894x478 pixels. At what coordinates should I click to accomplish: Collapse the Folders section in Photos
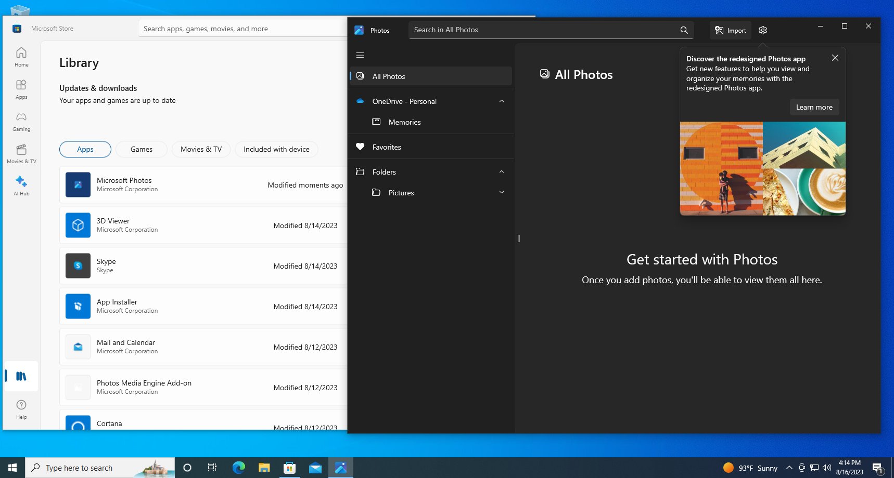(501, 171)
